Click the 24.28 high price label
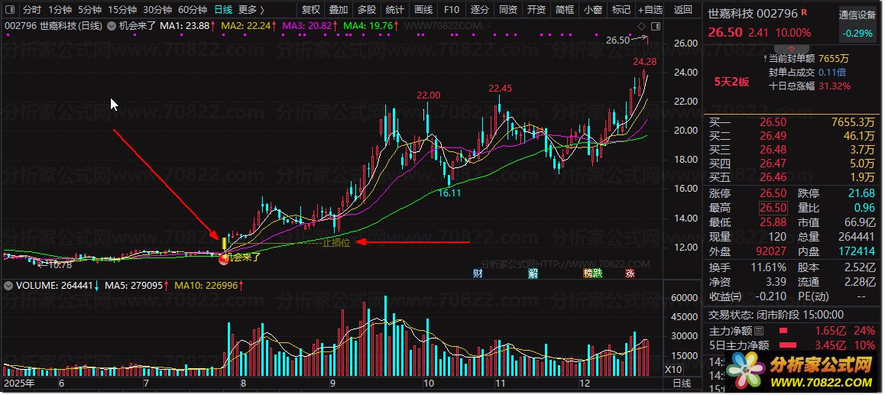 coord(644,61)
